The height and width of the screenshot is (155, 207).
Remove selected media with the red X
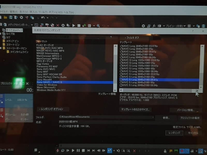(x=58, y=25)
